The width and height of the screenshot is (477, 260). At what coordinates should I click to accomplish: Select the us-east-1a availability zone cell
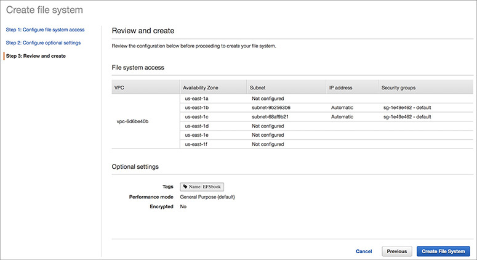pos(198,98)
